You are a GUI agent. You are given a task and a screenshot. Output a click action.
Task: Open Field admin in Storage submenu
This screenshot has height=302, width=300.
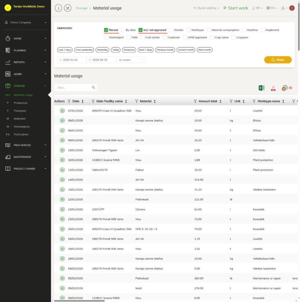point(21,134)
